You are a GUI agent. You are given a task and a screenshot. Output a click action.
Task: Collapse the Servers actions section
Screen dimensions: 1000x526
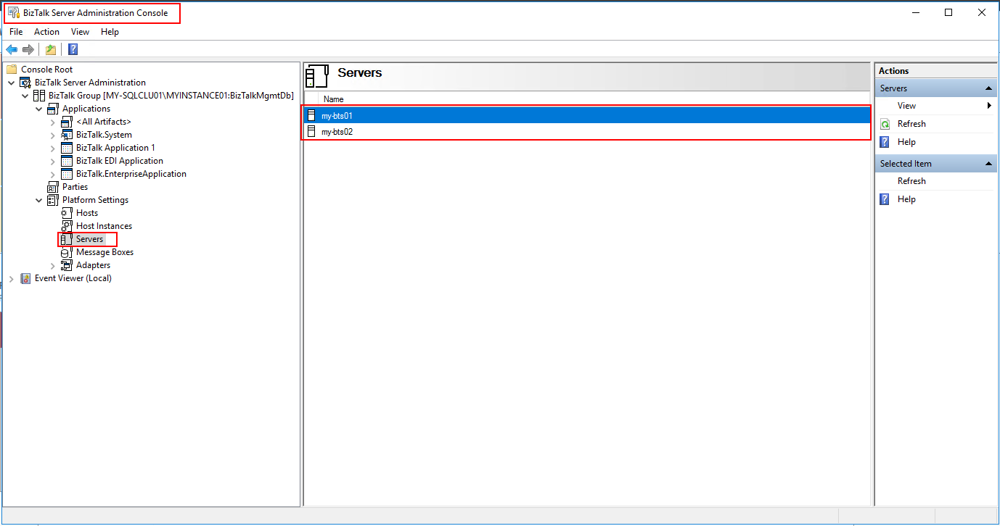[989, 88]
